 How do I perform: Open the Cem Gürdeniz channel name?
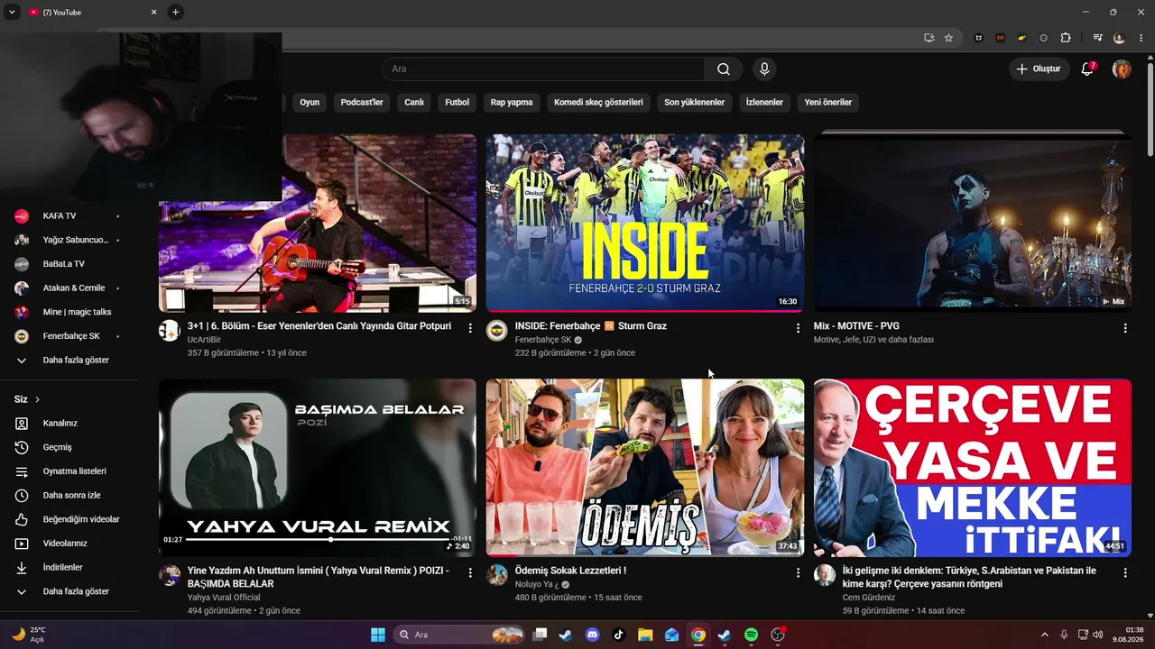(x=869, y=598)
